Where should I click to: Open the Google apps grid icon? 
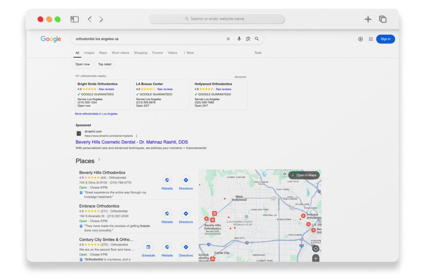[x=371, y=39]
